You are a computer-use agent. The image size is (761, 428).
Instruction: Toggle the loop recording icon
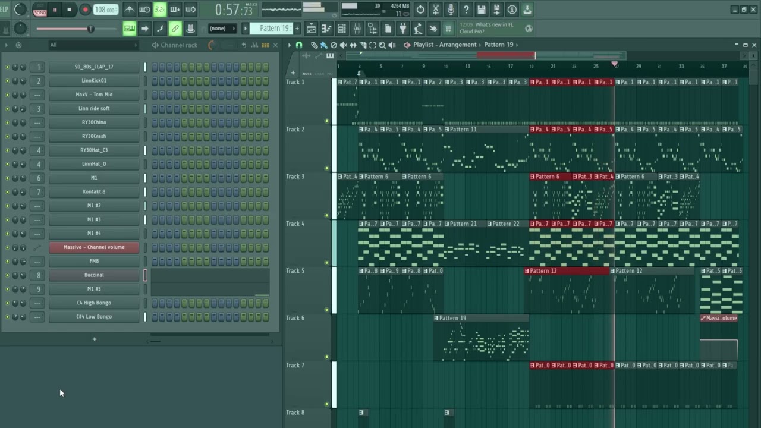(x=191, y=10)
